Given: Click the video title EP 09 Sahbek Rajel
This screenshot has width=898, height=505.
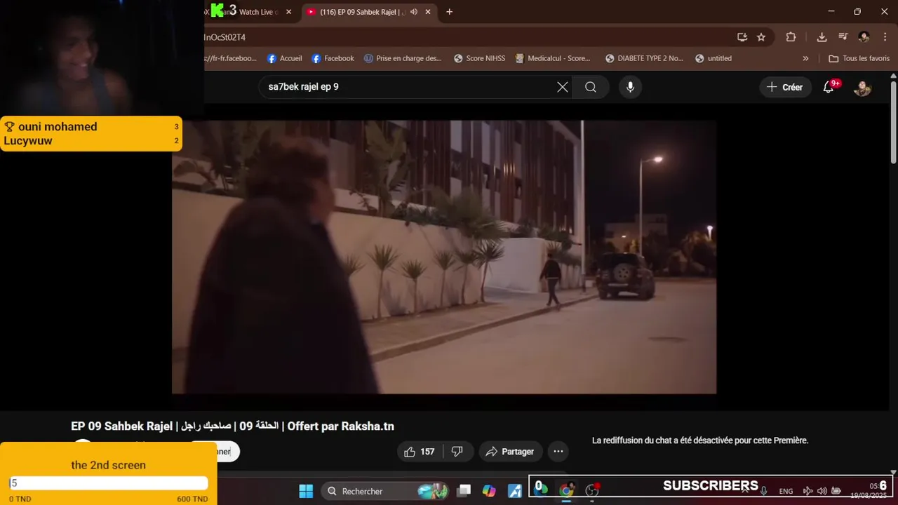Looking at the screenshot, I should point(232,426).
